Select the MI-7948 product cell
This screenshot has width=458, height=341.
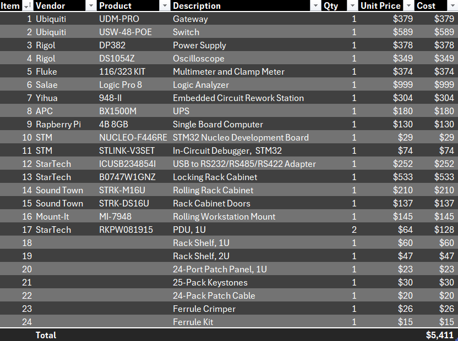point(134,216)
